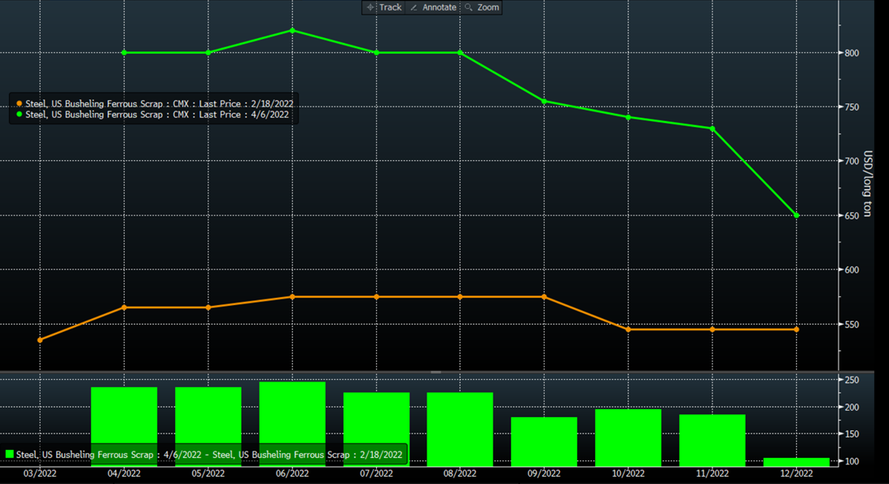The height and width of the screenshot is (484, 889).
Task: Open the Annotate tool
Action: click(432, 7)
